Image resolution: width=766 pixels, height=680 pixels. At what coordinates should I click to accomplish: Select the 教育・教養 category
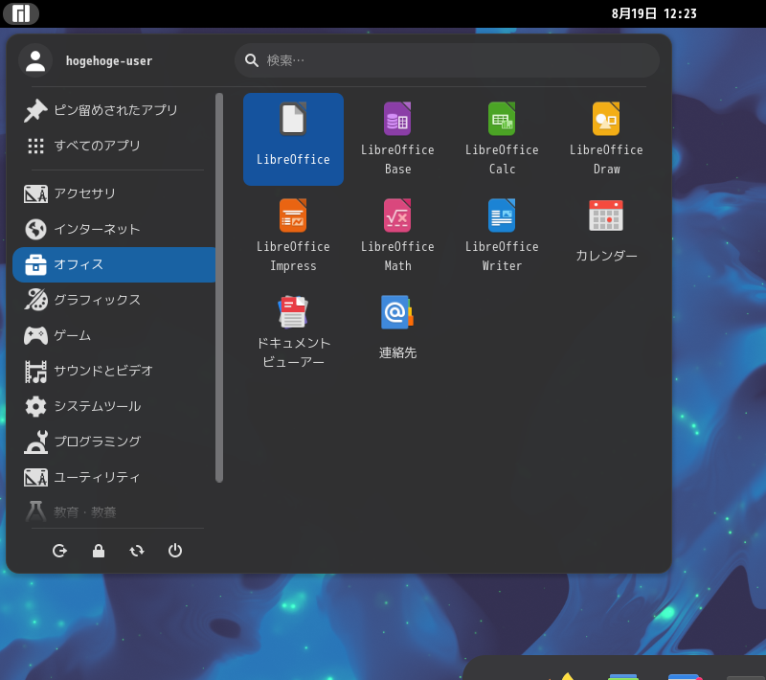pyautogui.click(x=114, y=512)
